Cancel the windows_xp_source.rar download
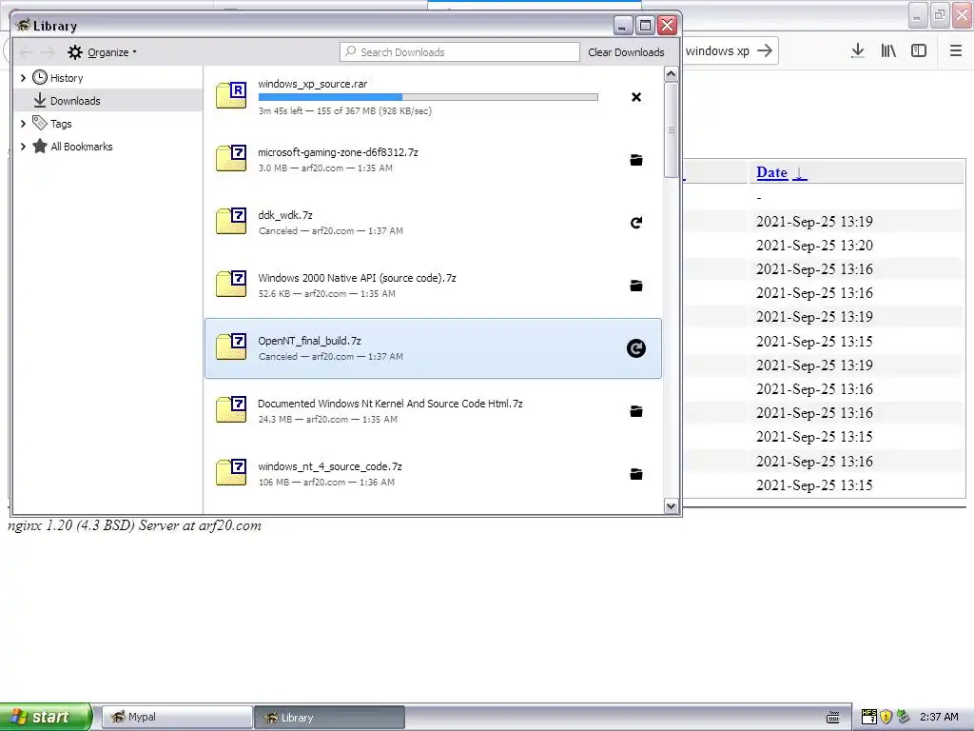This screenshot has height=731, width=974. [636, 97]
